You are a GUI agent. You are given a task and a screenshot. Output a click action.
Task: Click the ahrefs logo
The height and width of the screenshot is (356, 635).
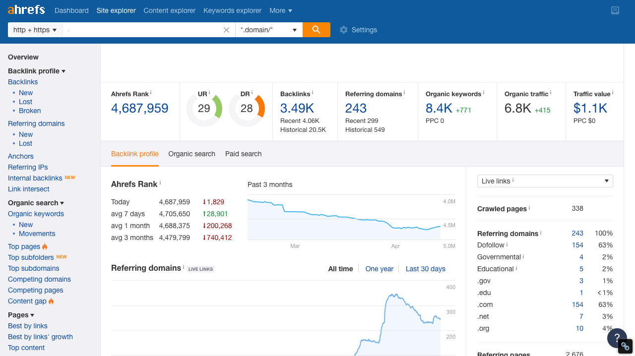pyautogui.click(x=26, y=9)
